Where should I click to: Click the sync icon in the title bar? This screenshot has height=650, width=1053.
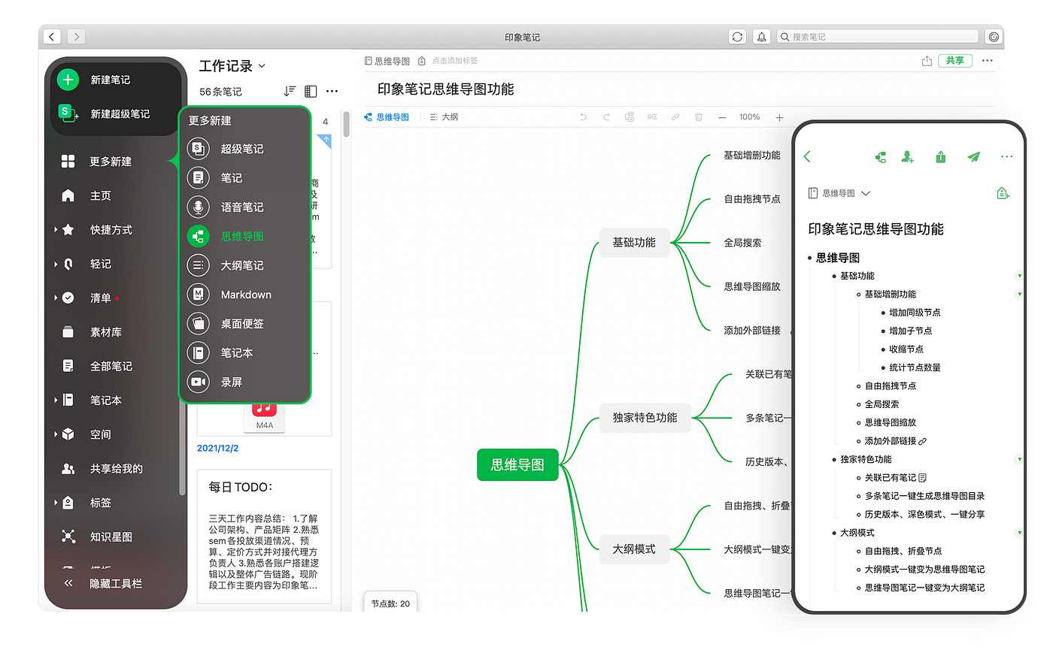click(x=737, y=37)
